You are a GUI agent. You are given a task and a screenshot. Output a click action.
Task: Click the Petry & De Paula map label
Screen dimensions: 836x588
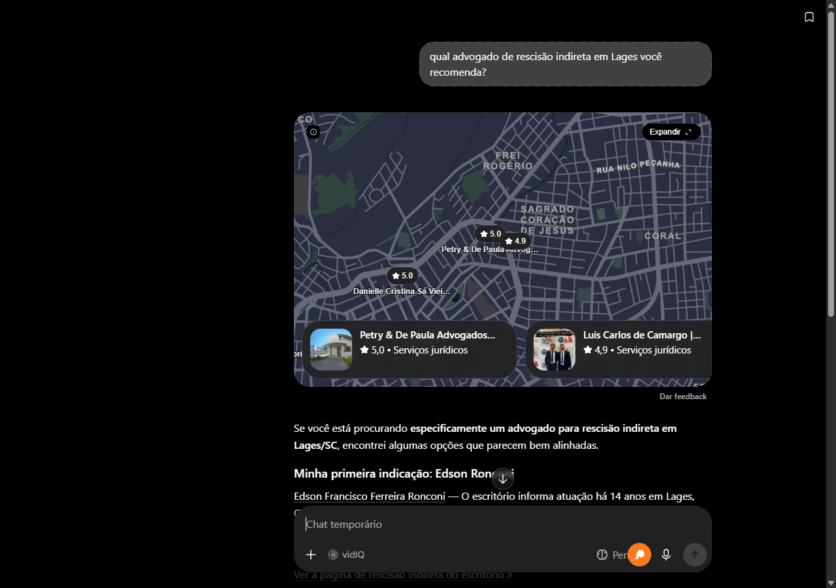[x=490, y=250]
